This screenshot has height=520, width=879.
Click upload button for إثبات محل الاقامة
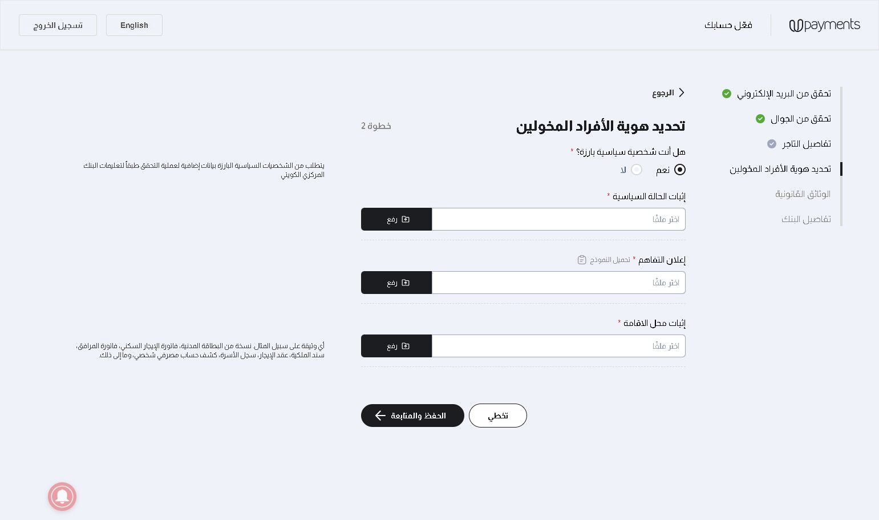click(396, 346)
